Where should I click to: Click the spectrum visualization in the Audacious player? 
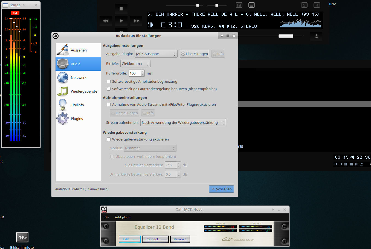[x=301, y=24]
